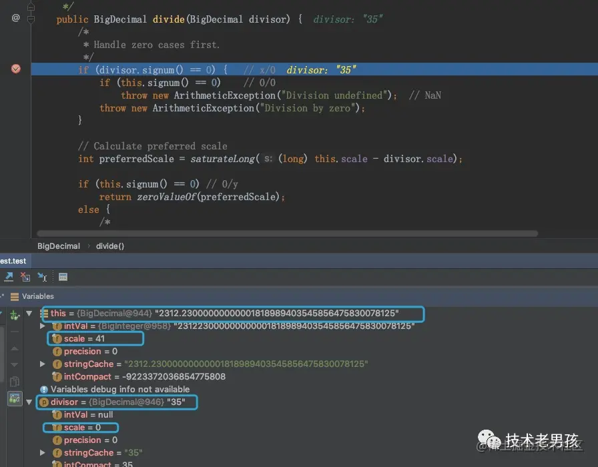Click the Step Out toolbar icon
This screenshot has height=467, width=598.
(x=9, y=277)
